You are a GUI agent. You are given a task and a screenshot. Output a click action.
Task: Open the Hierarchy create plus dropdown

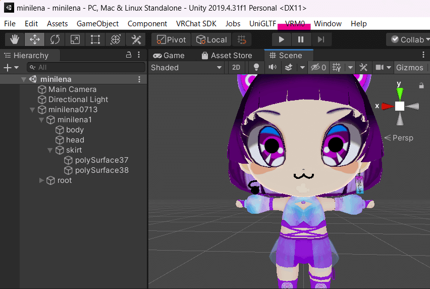point(11,67)
